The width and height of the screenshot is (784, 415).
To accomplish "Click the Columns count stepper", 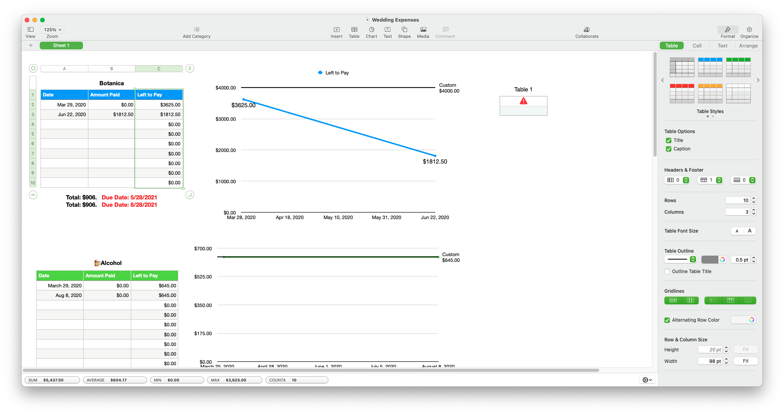I will (754, 212).
